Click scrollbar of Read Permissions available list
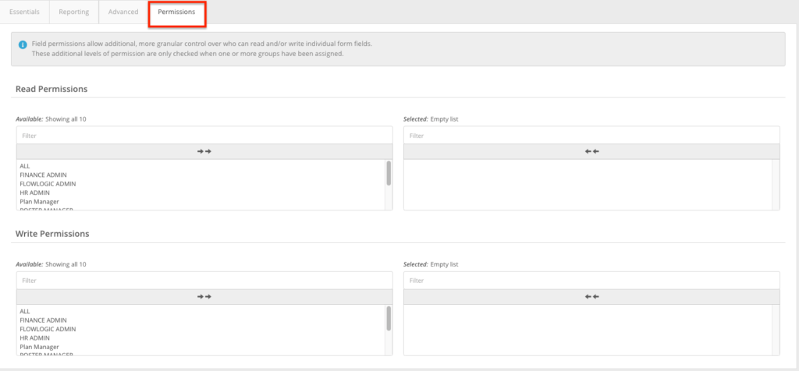This screenshot has width=799, height=371. [389, 174]
